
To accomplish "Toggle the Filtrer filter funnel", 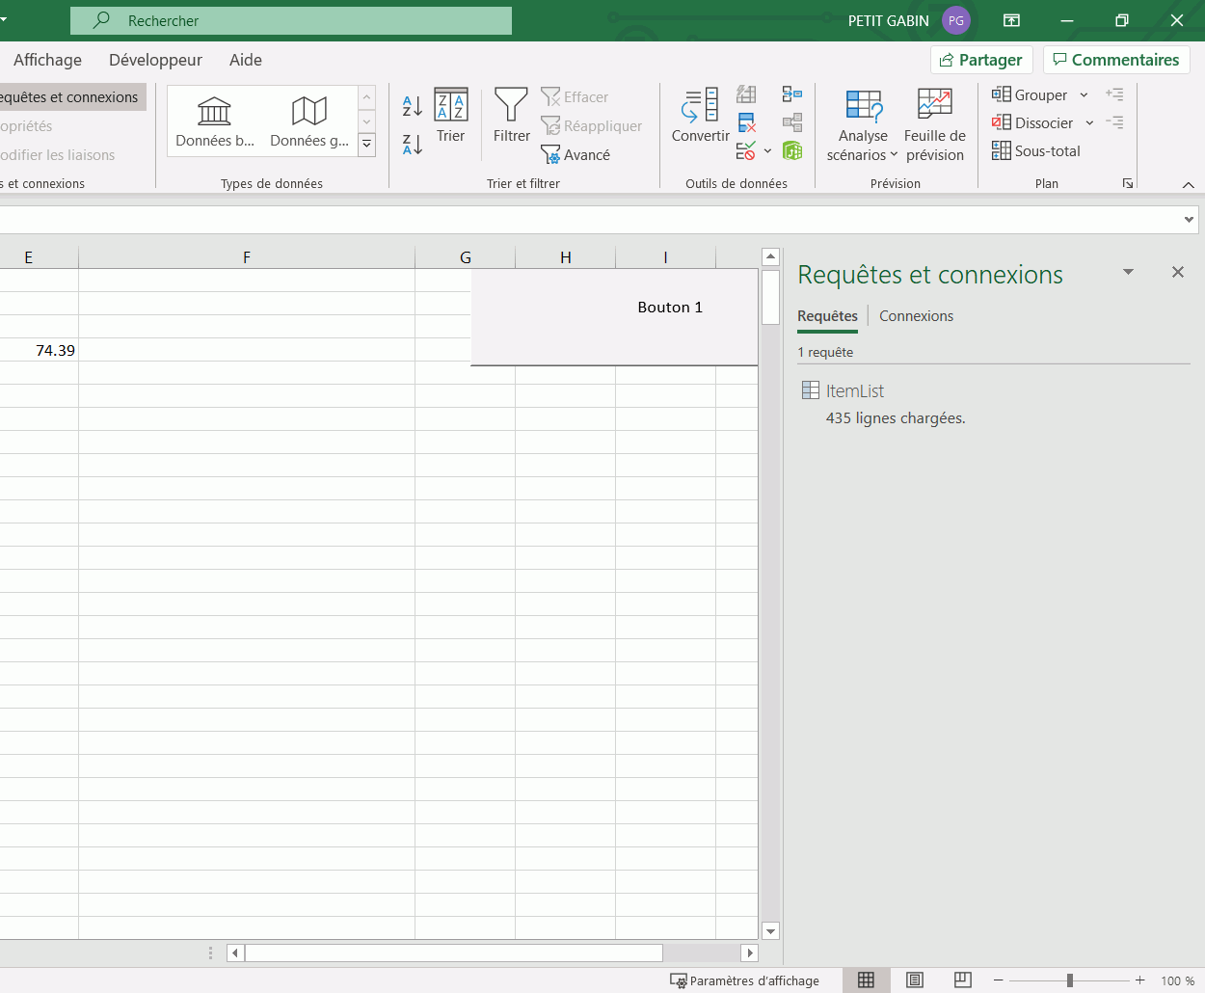I will tap(511, 116).
